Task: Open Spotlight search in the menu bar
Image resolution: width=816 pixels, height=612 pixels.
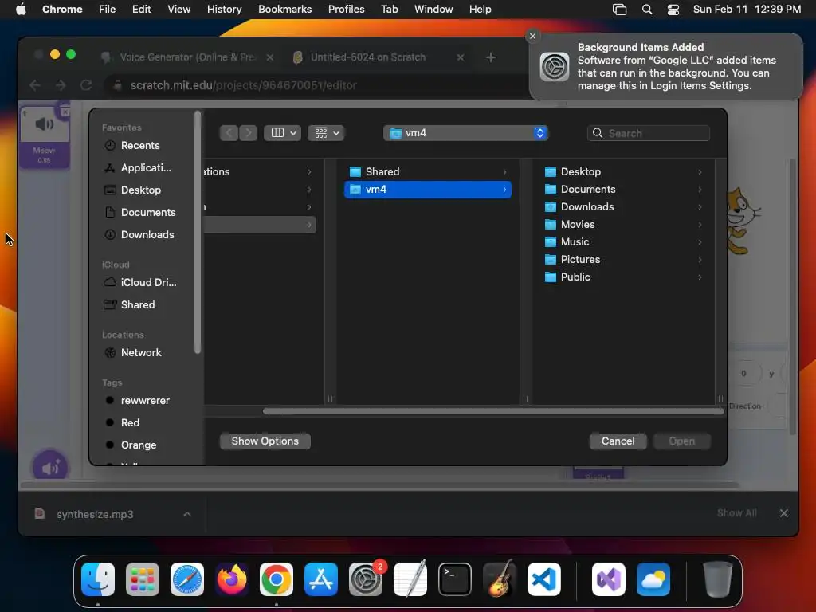Action: (647, 10)
